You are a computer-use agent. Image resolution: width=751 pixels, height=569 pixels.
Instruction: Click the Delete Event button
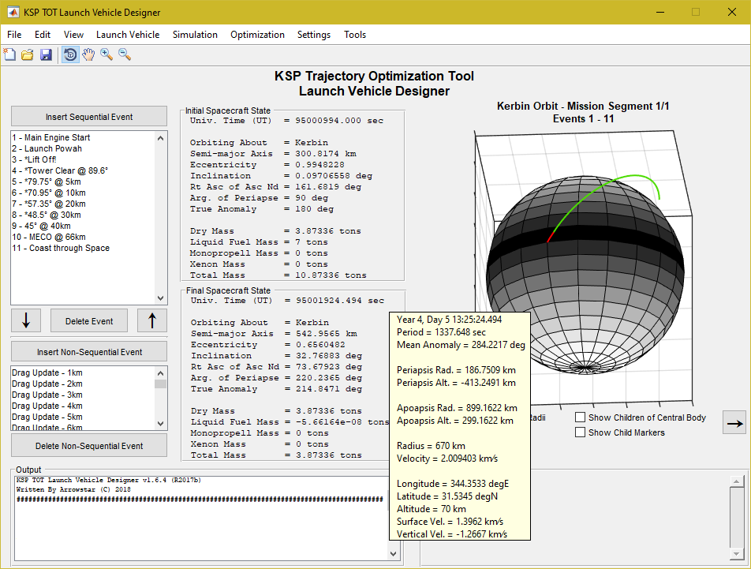point(89,321)
